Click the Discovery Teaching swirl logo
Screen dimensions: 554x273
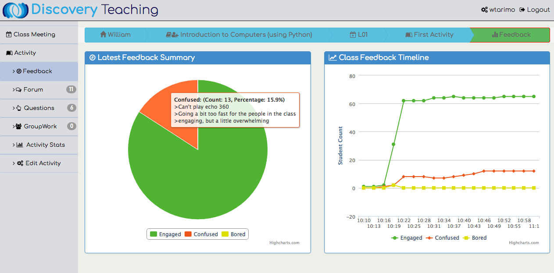click(16, 11)
